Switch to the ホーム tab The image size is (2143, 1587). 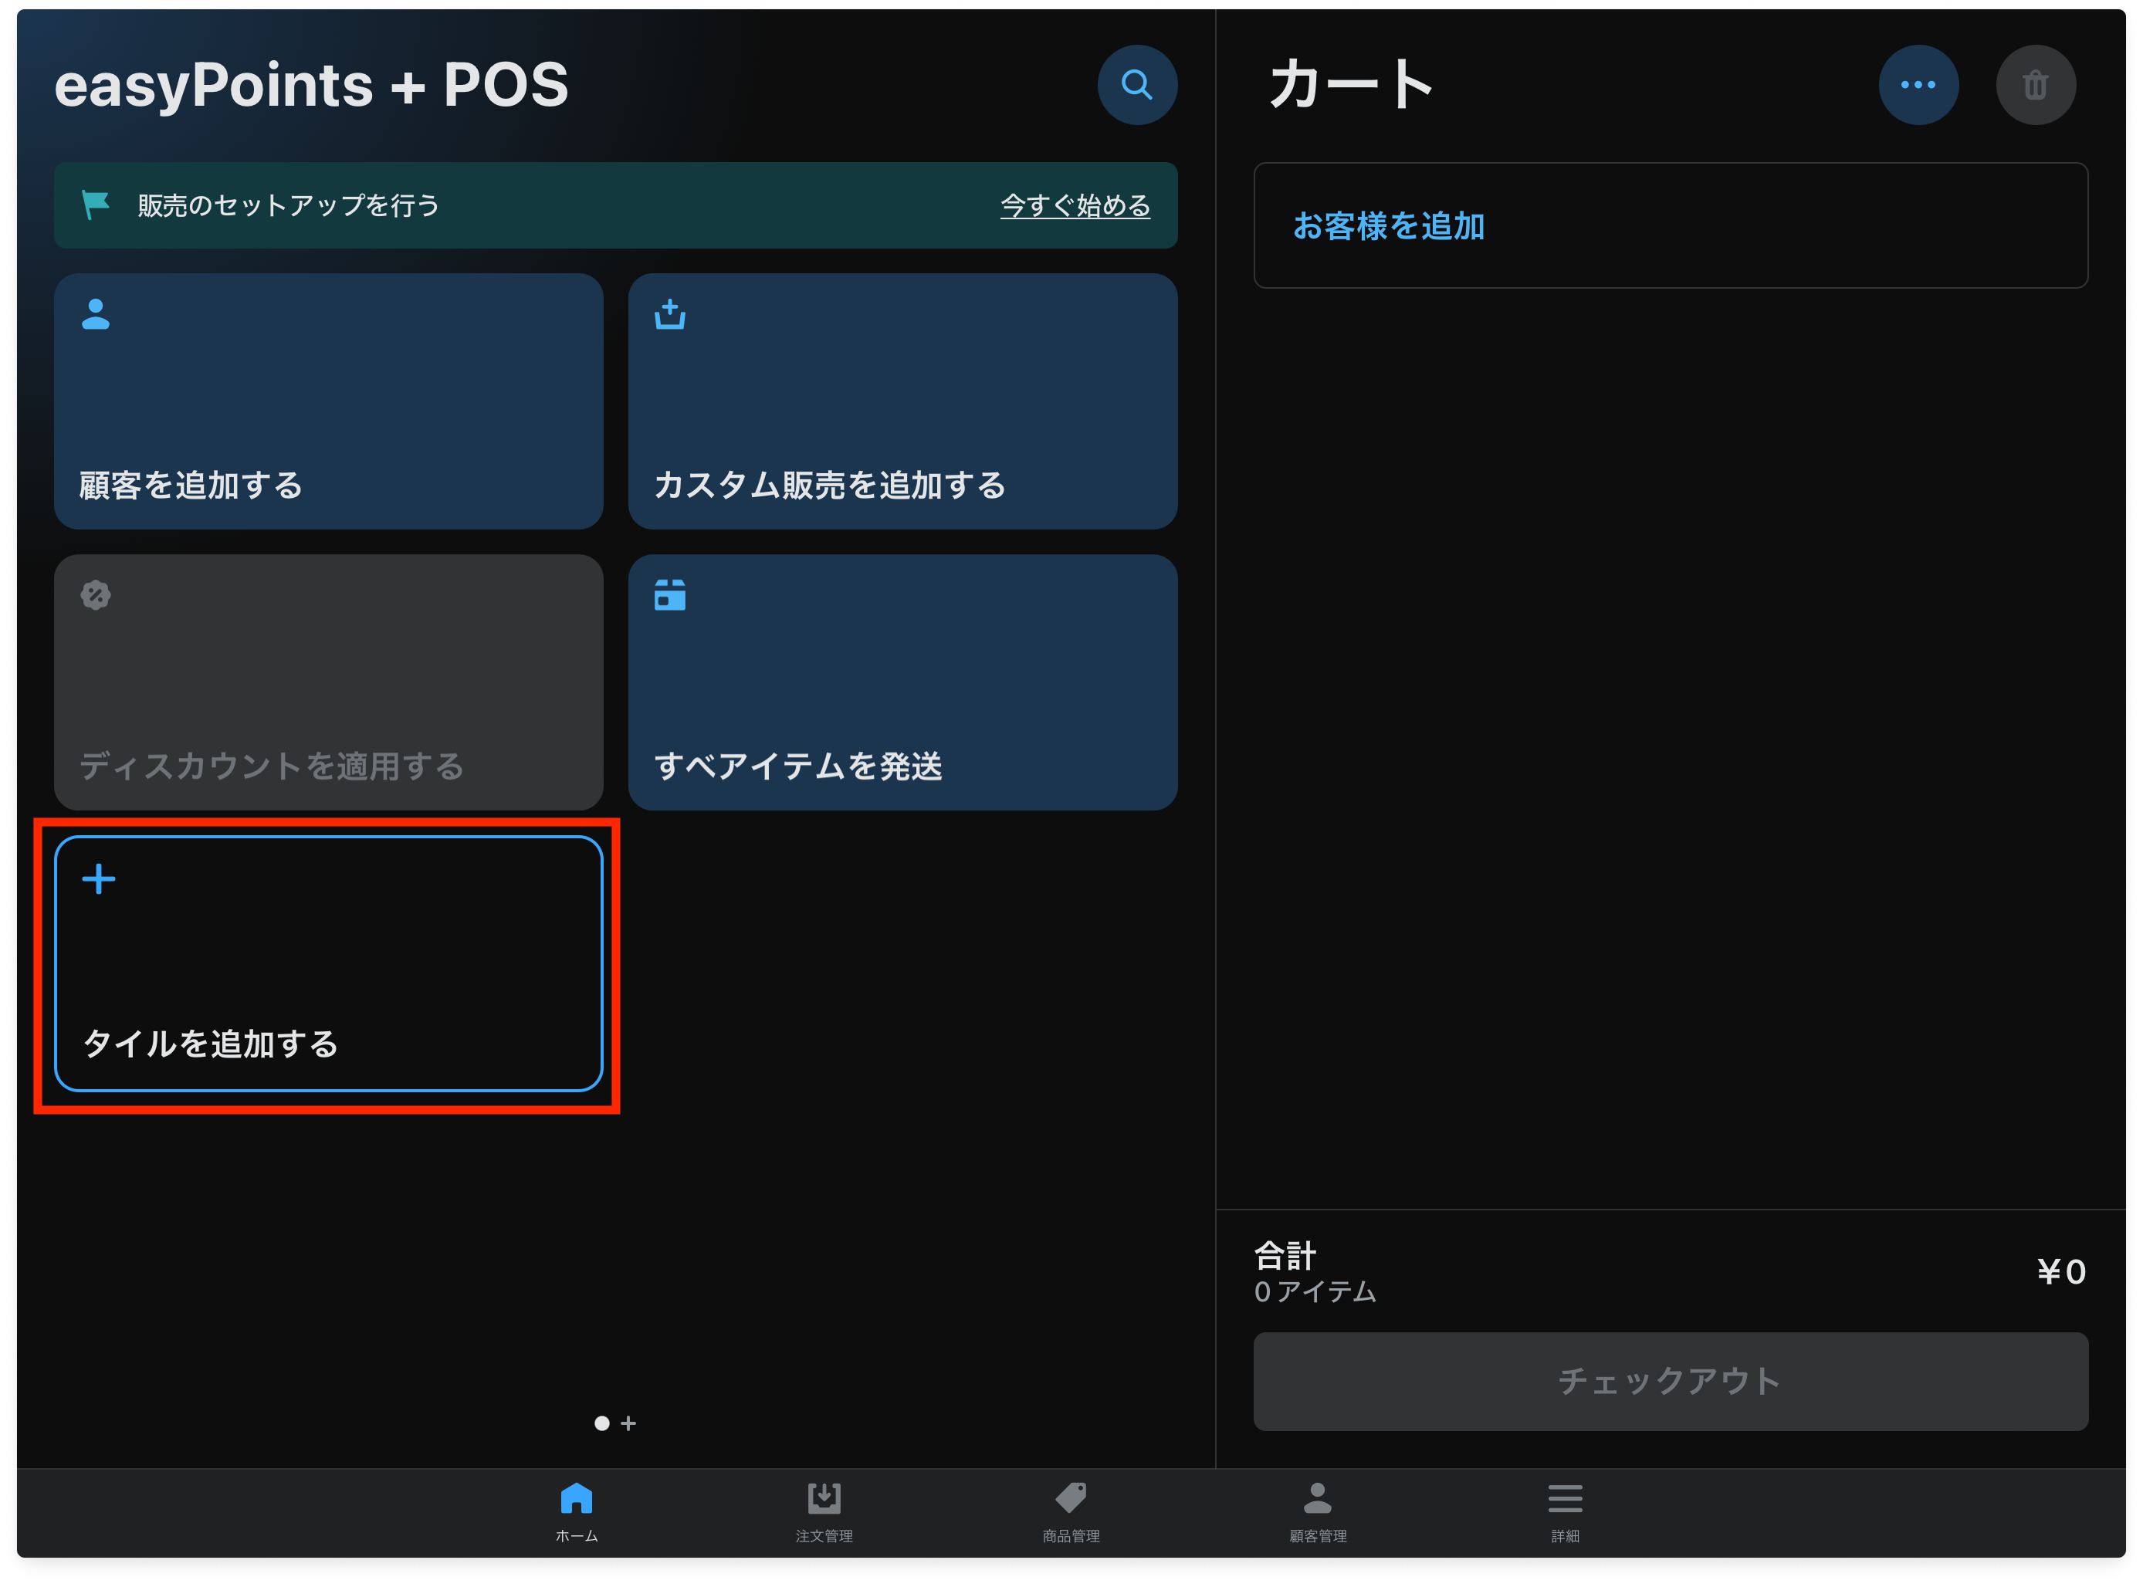577,1512
